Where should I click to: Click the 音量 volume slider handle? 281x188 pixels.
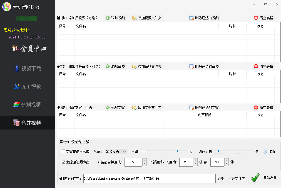click(177, 151)
